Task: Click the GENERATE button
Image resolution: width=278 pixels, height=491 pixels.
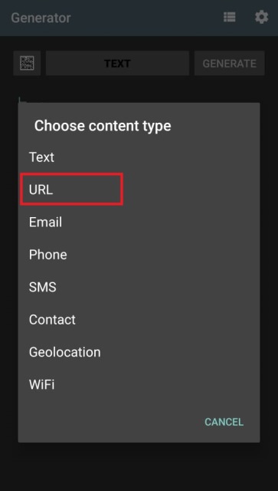Action: point(230,63)
